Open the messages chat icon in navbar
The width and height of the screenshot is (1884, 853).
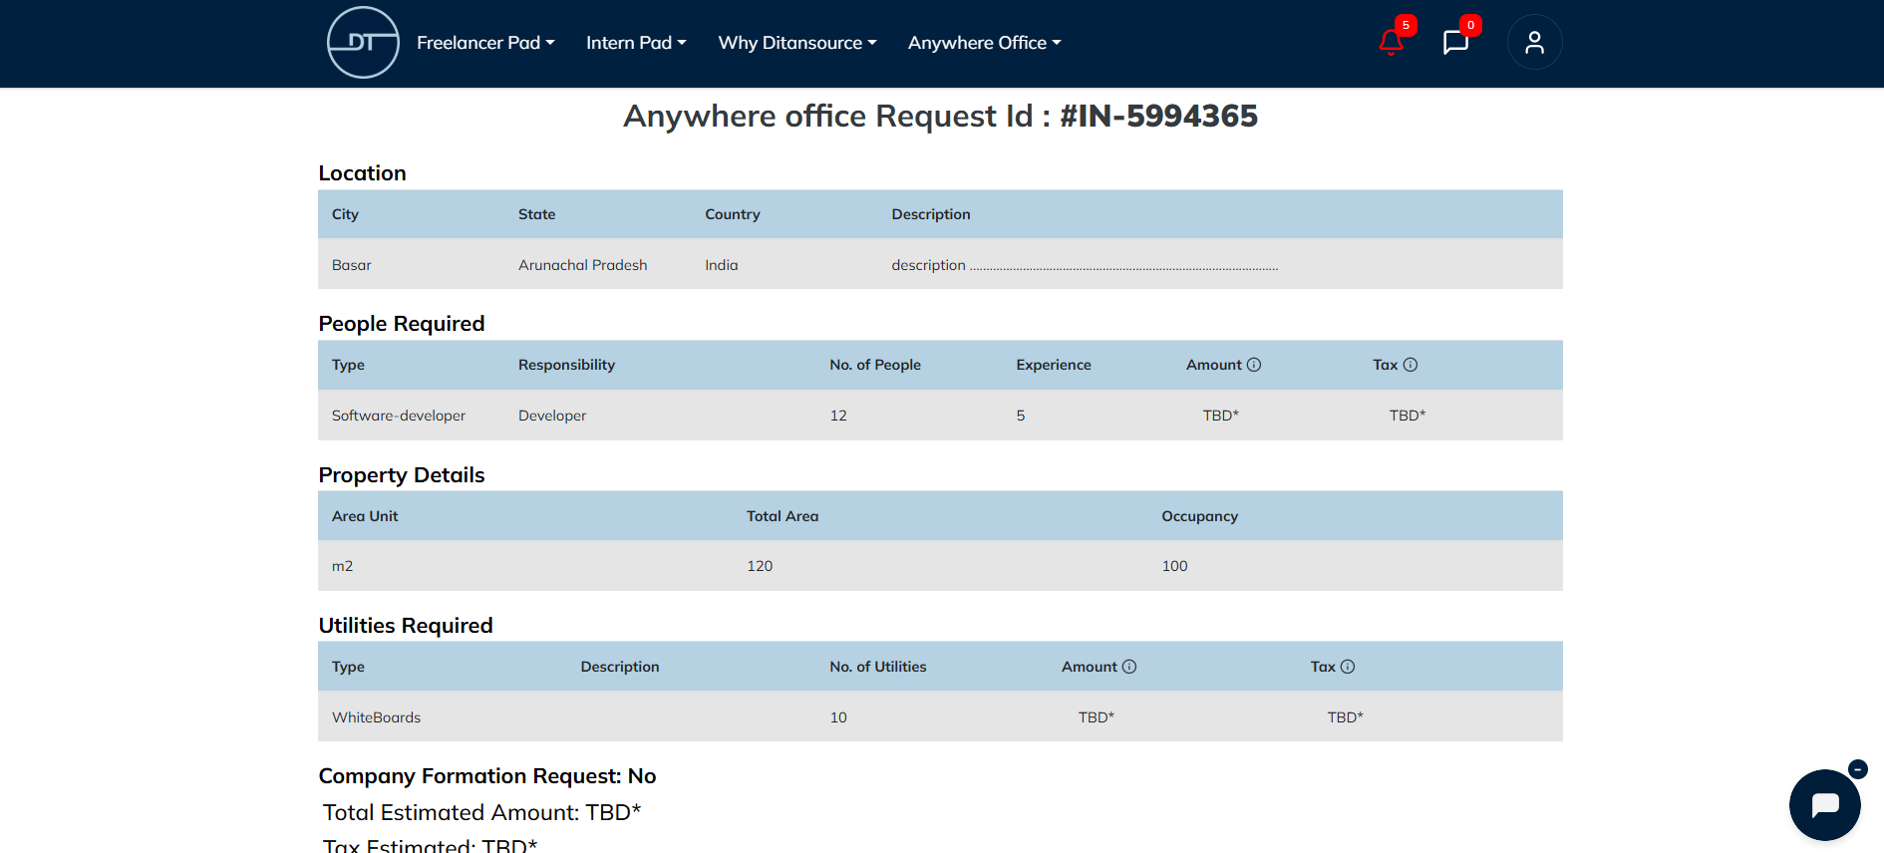tap(1455, 42)
